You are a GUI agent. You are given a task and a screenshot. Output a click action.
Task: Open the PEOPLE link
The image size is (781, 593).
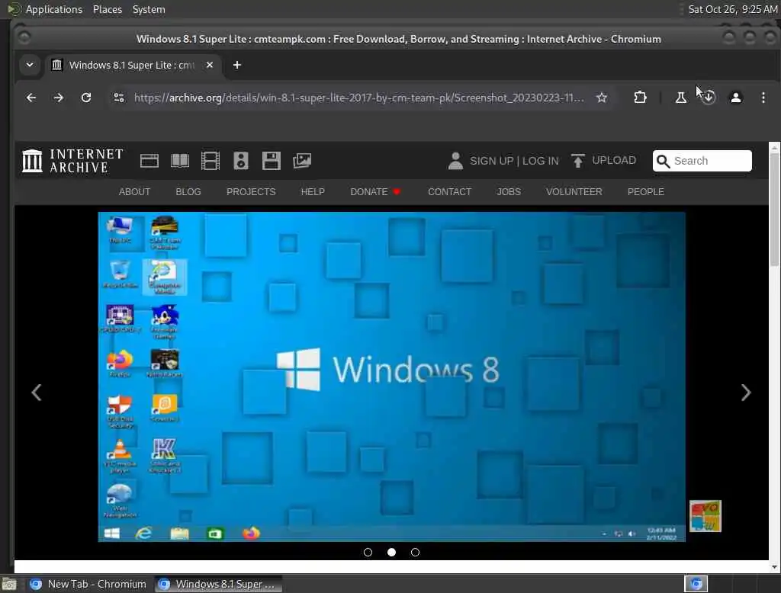click(645, 191)
